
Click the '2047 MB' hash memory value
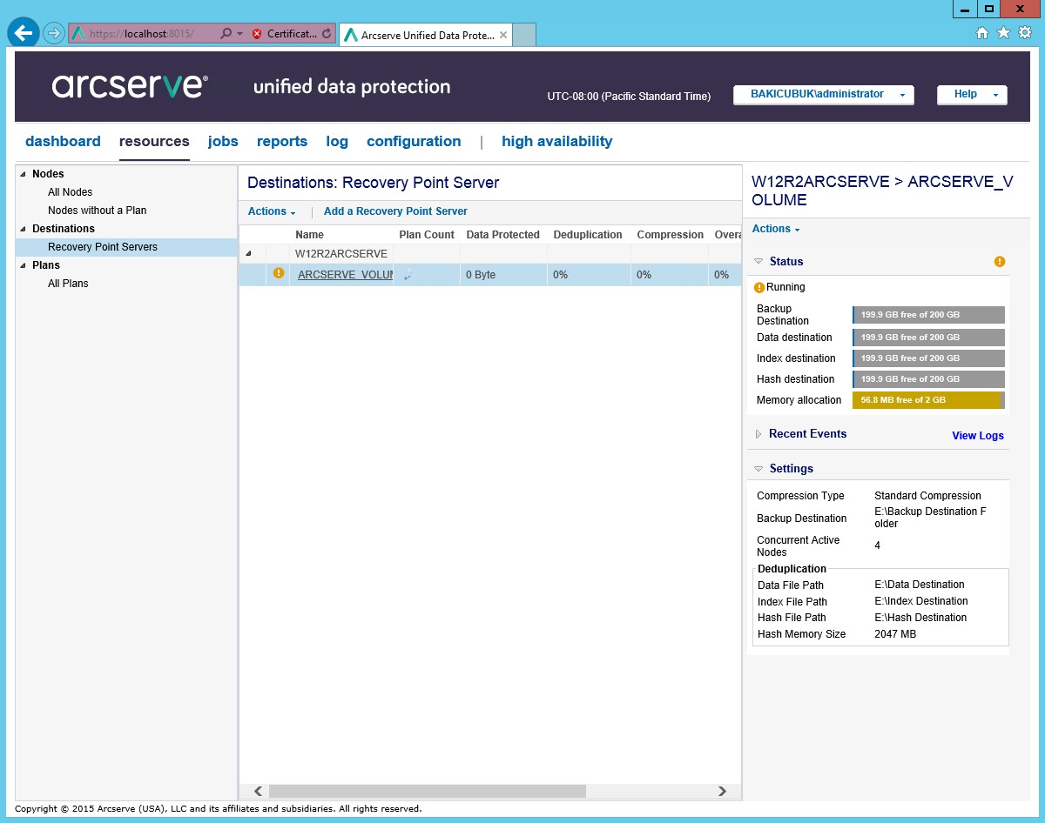click(x=895, y=634)
